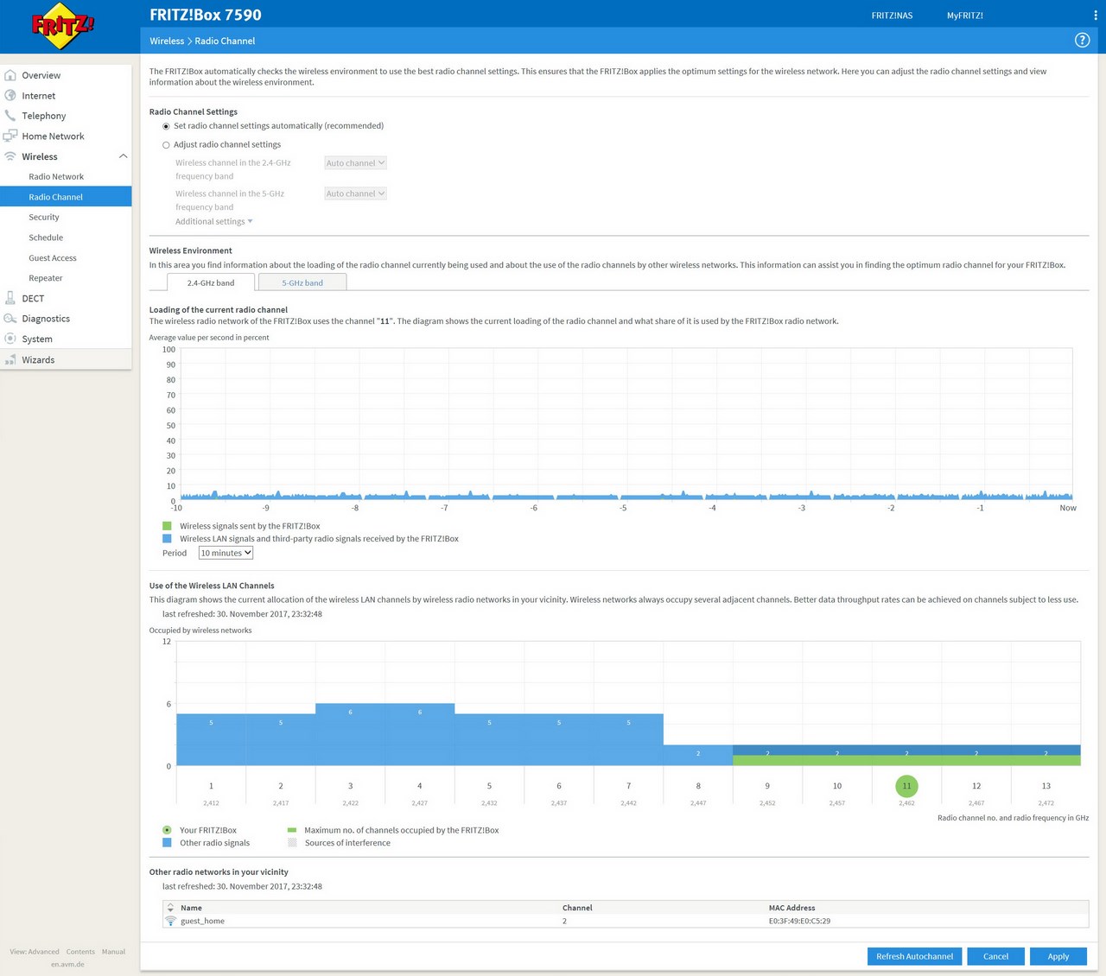Open the Period dropdown

pyautogui.click(x=226, y=553)
